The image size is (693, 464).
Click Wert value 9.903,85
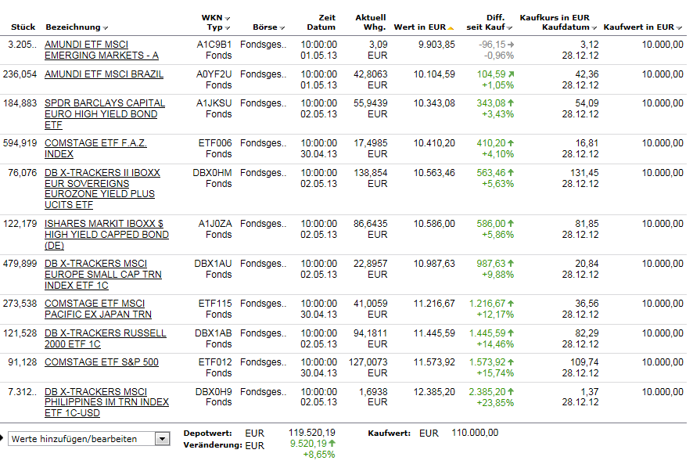[436, 45]
